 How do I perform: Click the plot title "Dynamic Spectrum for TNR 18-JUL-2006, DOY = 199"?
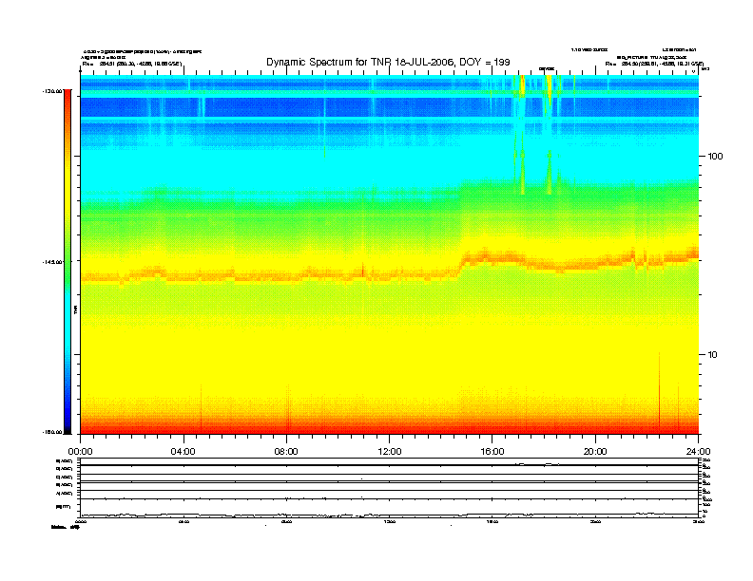click(x=388, y=62)
